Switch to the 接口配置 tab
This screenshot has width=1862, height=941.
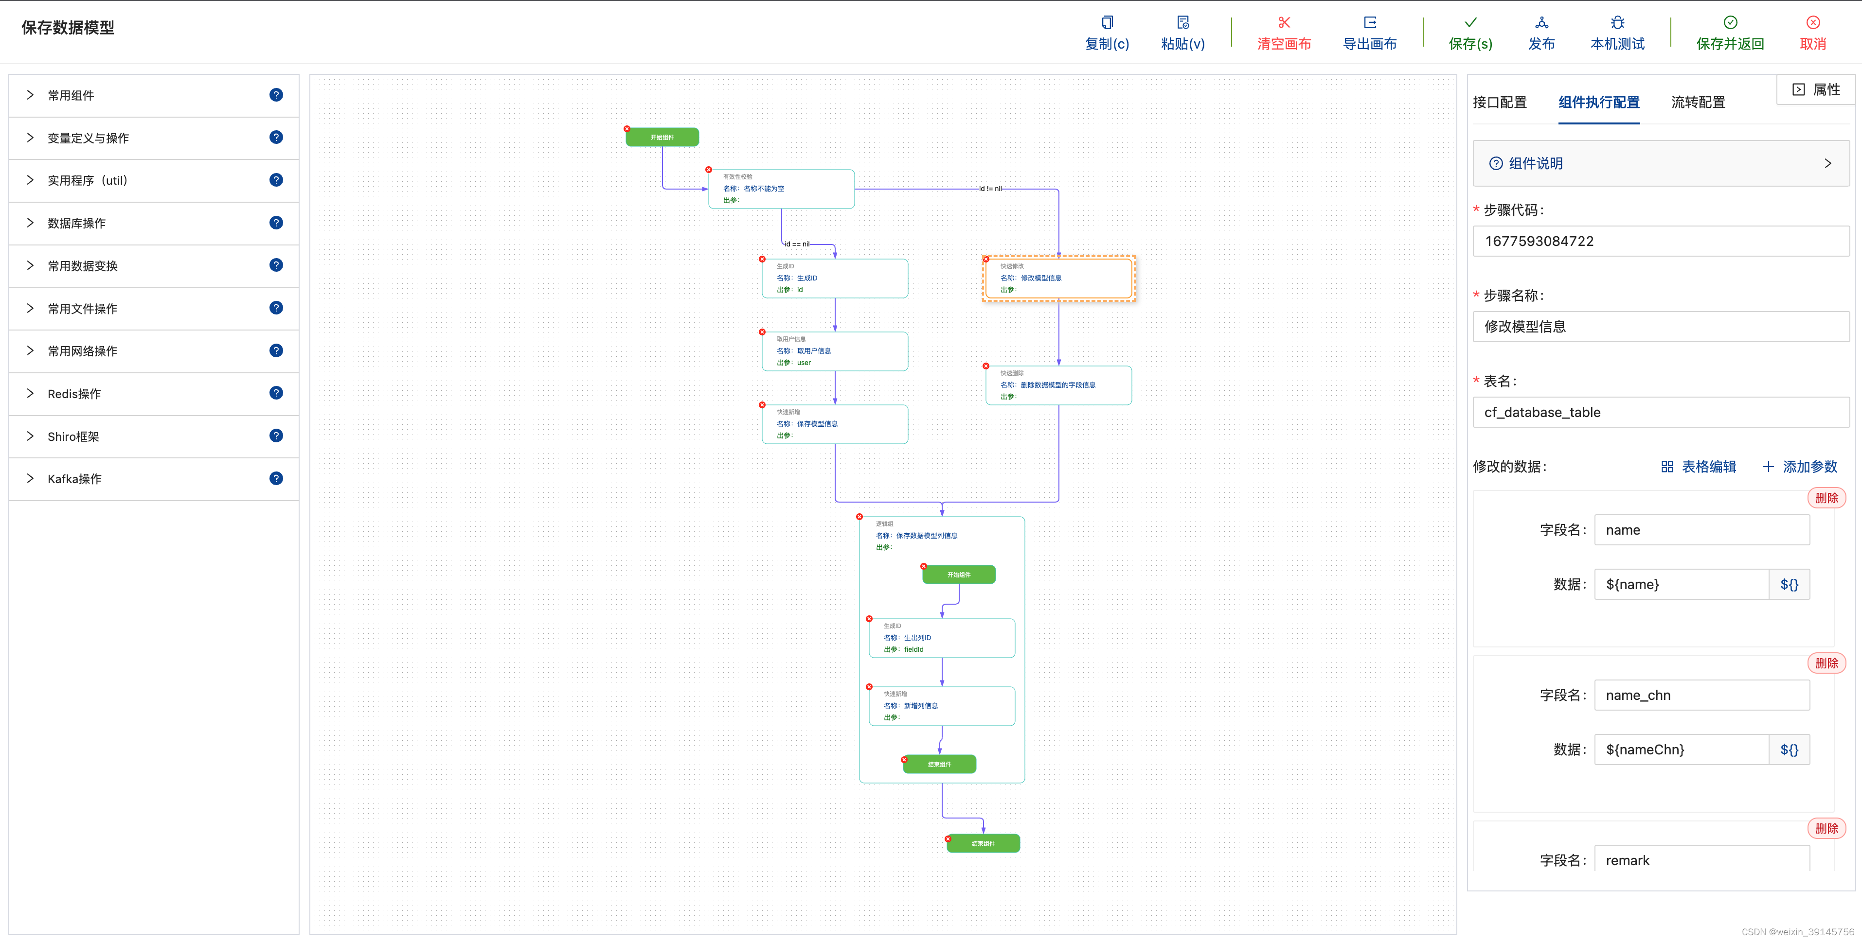1500,103
